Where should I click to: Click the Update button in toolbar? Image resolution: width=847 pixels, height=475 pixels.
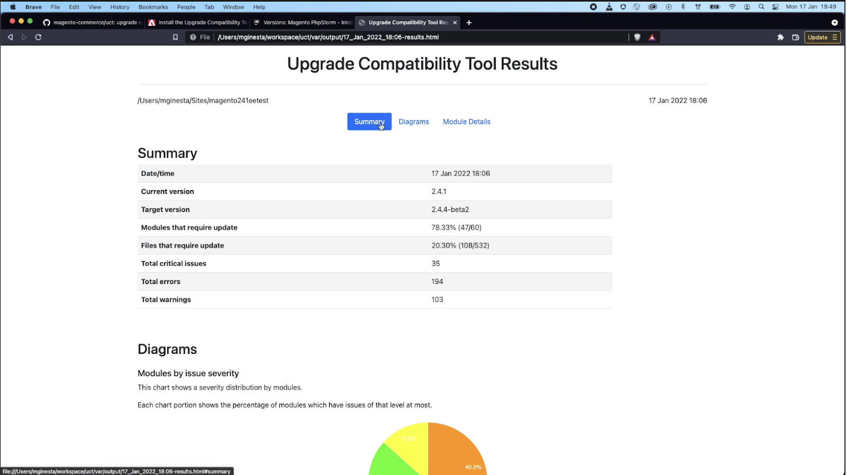click(x=822, y=37)
